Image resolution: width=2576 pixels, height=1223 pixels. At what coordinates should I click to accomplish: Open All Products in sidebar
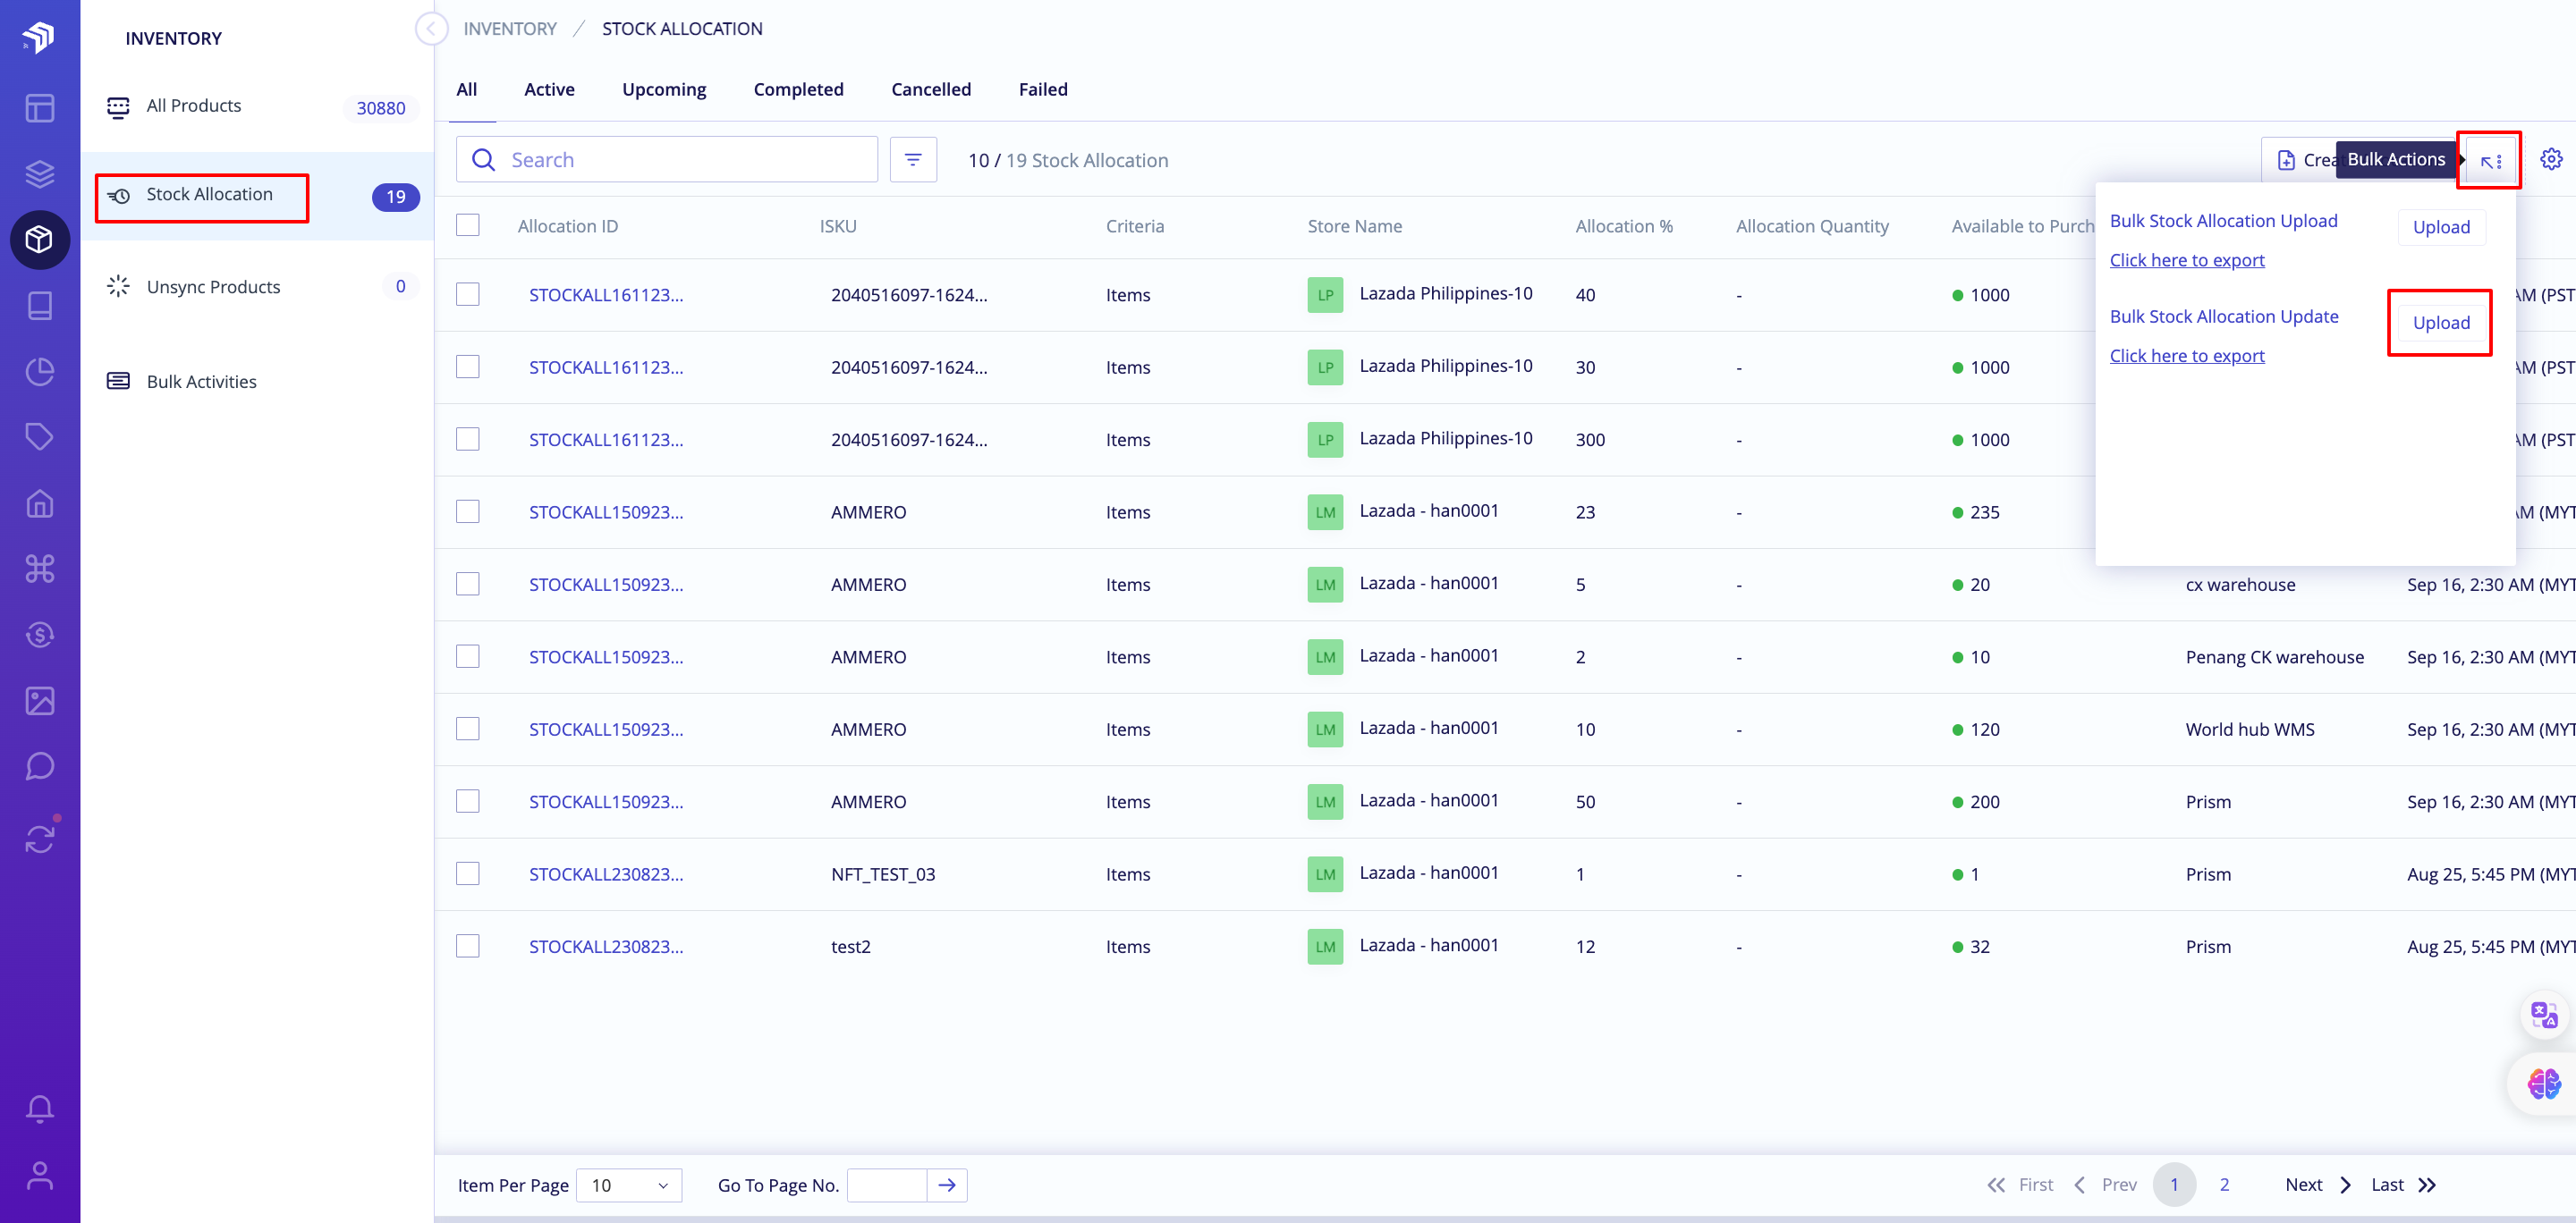[258, 105]
